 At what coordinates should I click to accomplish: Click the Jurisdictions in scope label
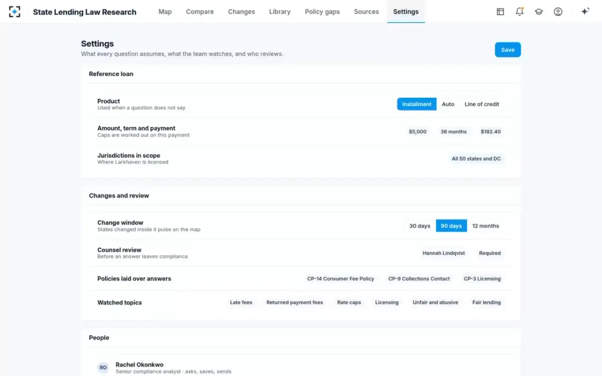point(128,155)
